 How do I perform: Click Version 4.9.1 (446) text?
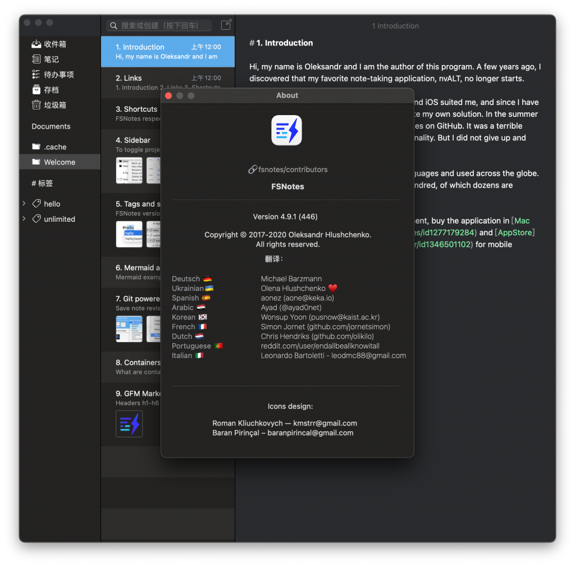point(285,217)
